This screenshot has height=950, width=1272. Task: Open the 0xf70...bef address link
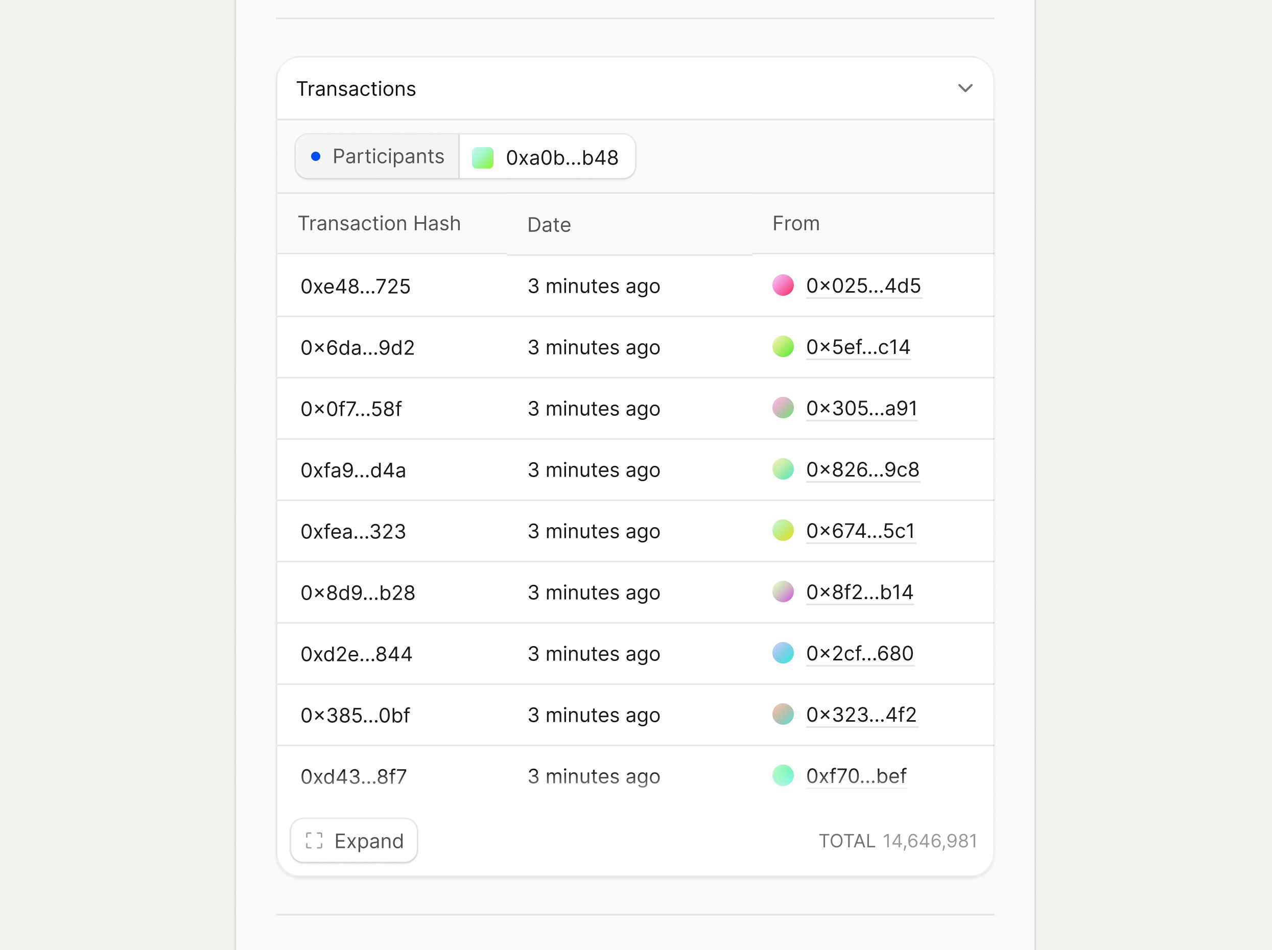[x=856, y=776]
